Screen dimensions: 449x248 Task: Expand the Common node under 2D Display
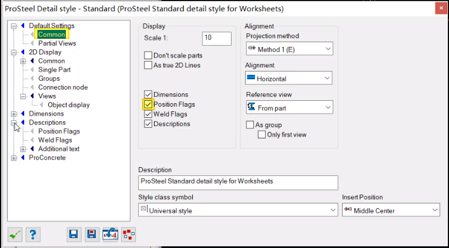(x=23, y=61)
